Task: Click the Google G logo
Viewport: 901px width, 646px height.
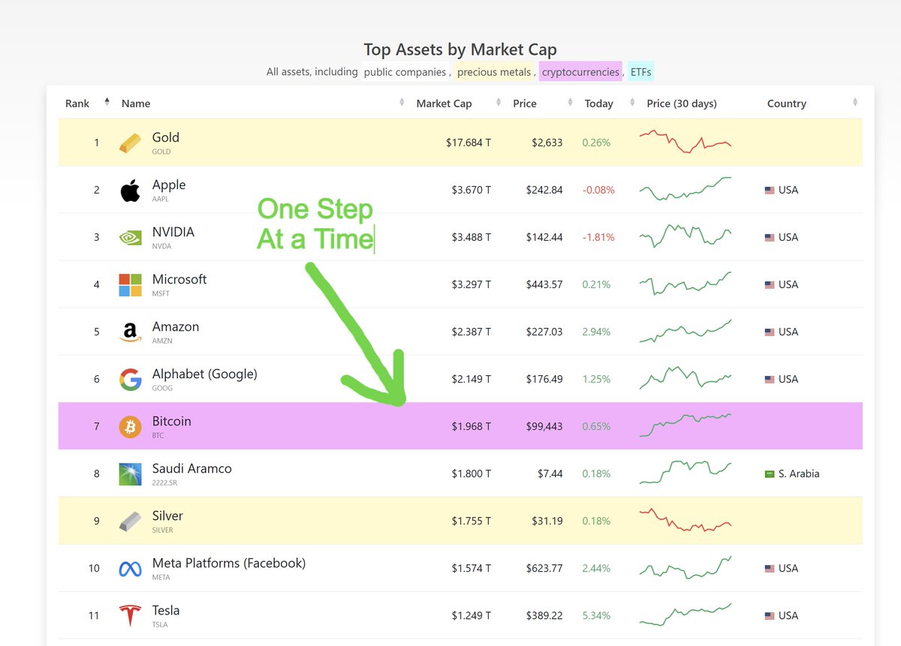Action: (130, 380)
